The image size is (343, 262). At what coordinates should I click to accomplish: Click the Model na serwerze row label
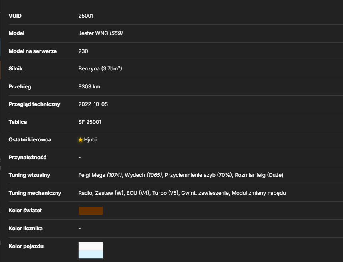pos(33,51)
